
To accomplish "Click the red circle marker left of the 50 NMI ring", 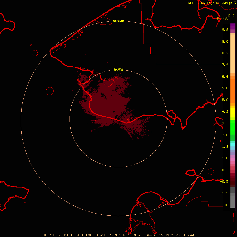I will [x=50, y=91].
